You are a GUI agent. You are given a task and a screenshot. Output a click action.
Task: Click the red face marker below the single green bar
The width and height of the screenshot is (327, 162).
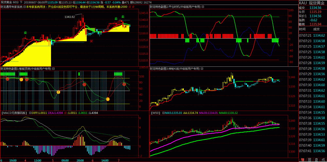click(84, 84)
